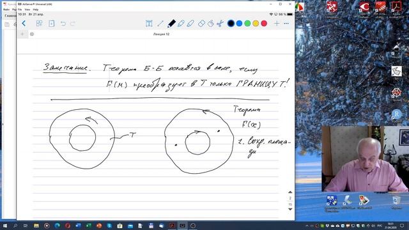This screenshot has width=409, height=230.
Task: Select the pencil tool
Action: click(181, 24)
